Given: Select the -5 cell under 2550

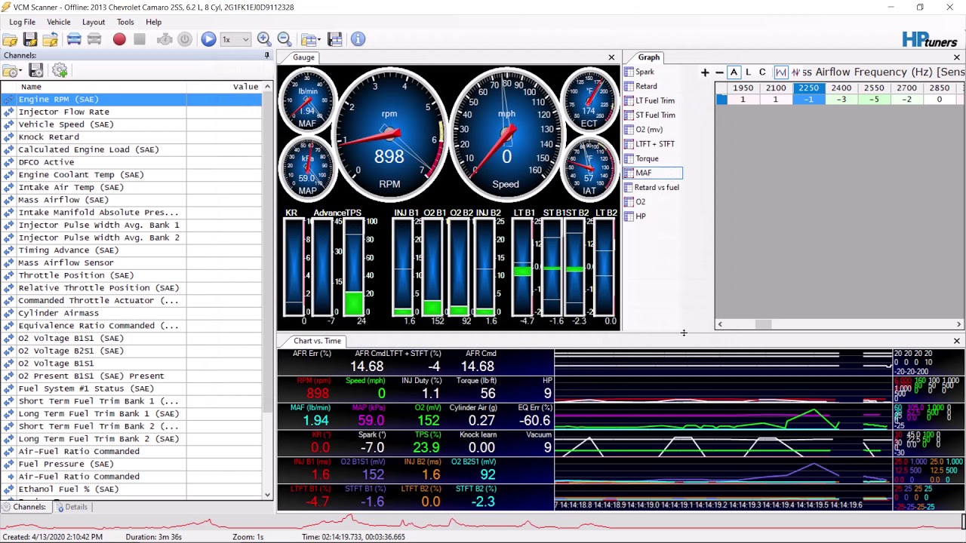Looking at the screenshot, I should (874, 99).
